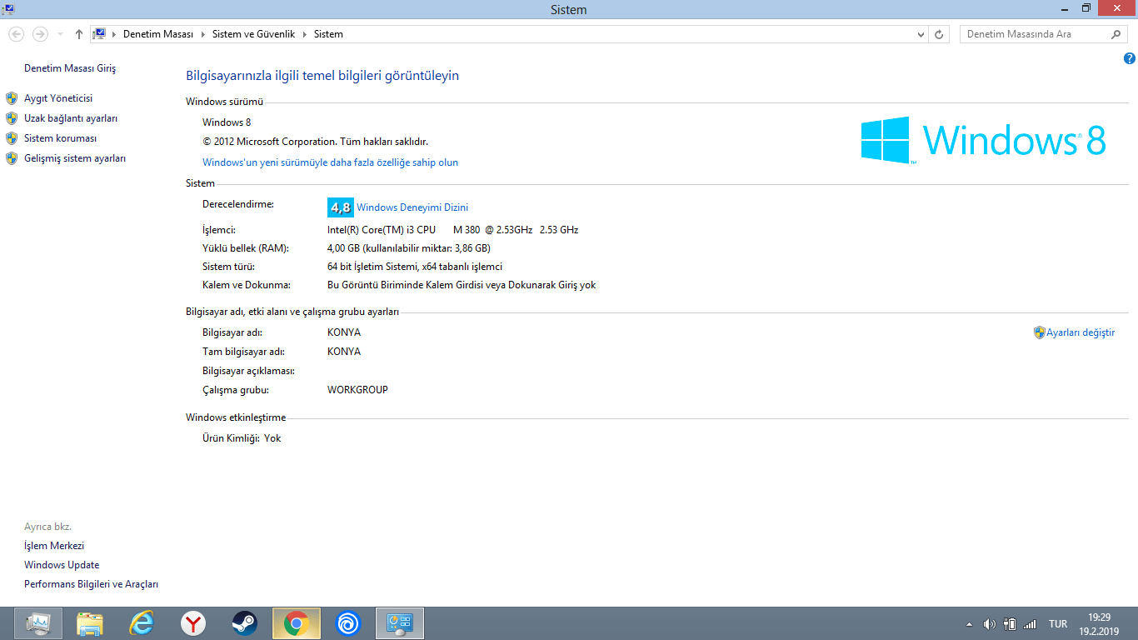Click the Windows'un yeni sürümüyle link

330,162
